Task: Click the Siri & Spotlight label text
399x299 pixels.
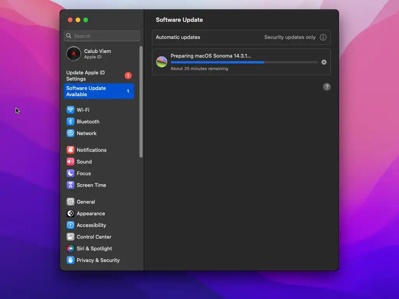Action: click(x=94, y=249)
